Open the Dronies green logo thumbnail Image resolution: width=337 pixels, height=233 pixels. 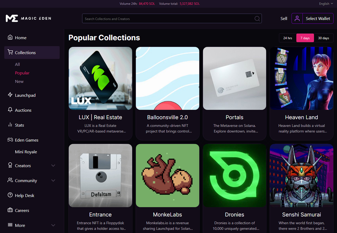click(x=234, y=175)
